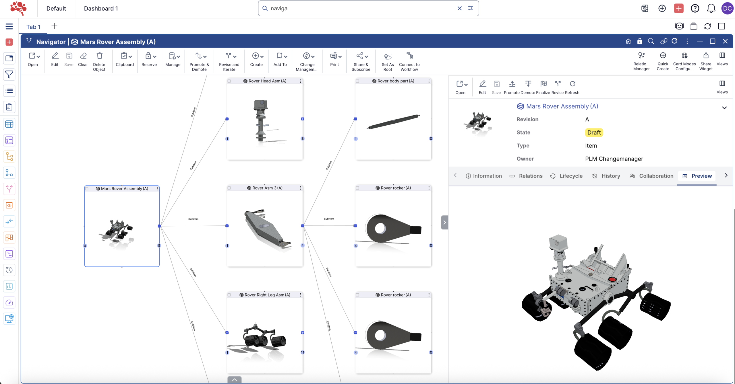Select the Mars Rover Assembly card checkbox
Viewport: 735px width, 384px height.
click(x=87, y=189)
